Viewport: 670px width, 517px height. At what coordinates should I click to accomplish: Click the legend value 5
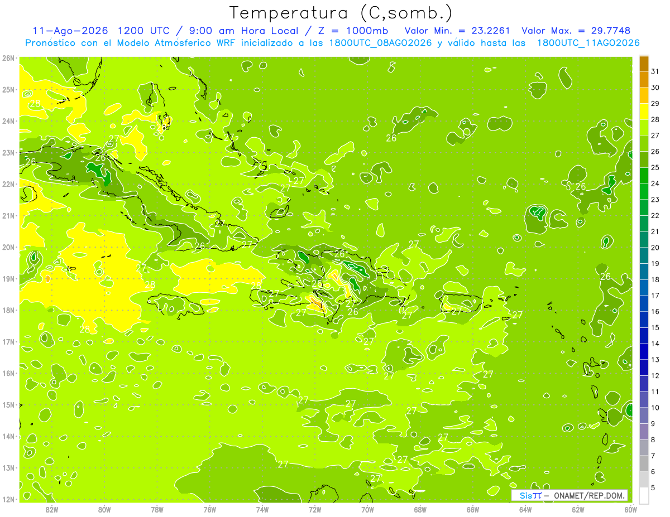click(653, 488)
